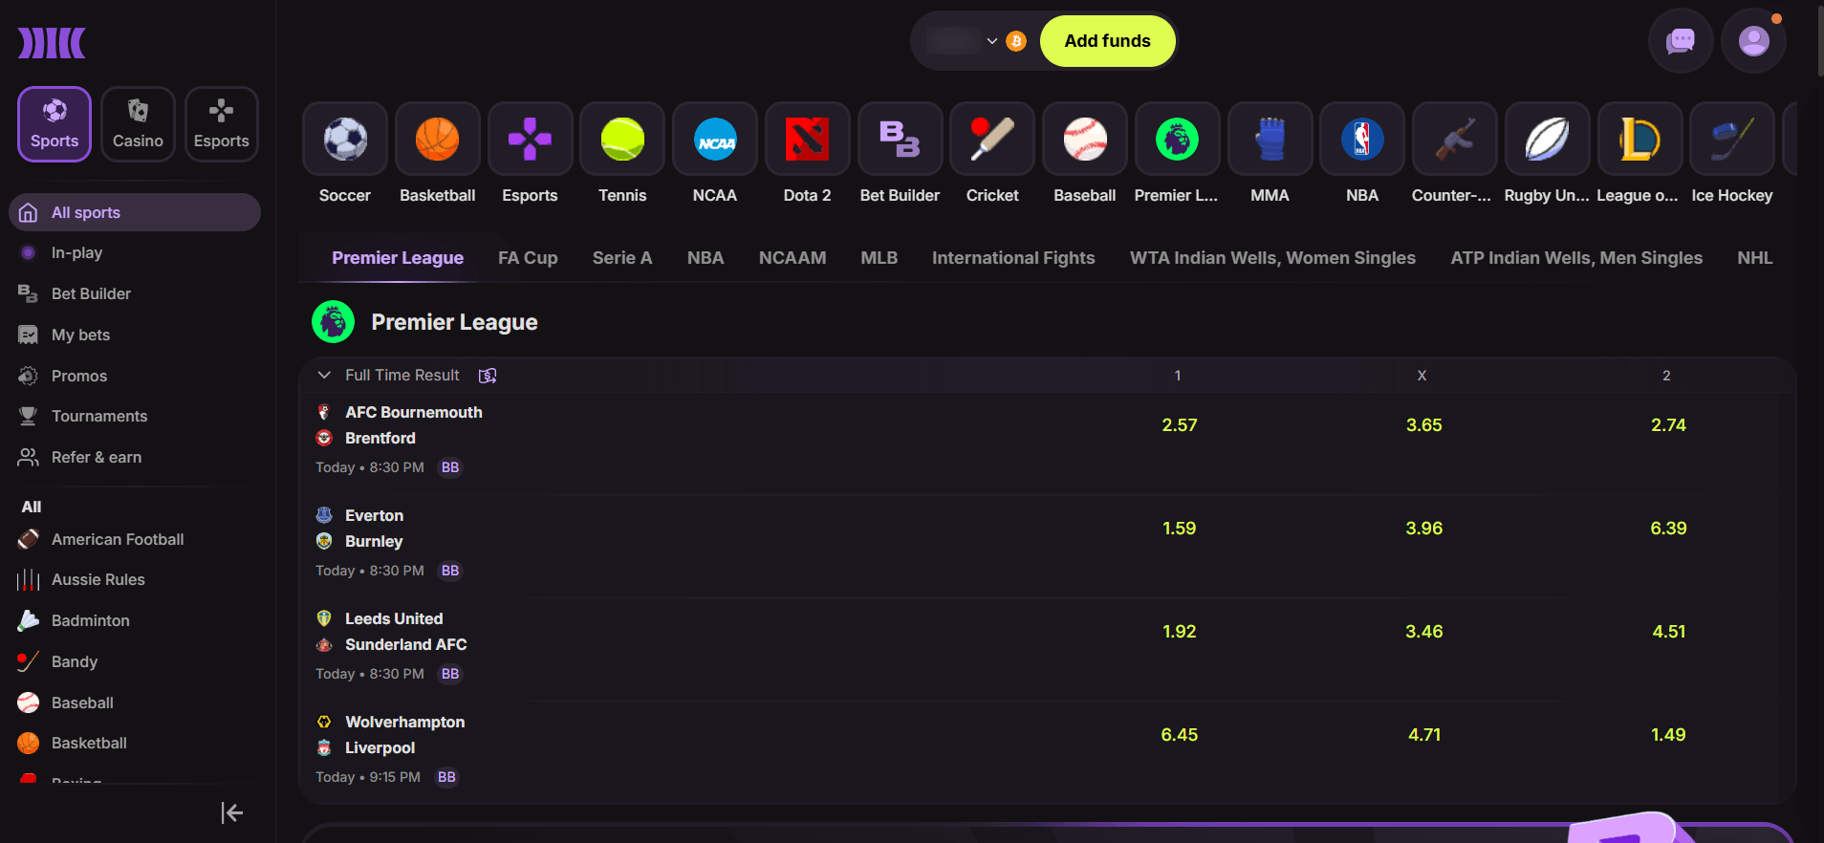The height and width of the screenshot is (843, 1824).
Task: Open the chat support icon
Action: coord(1680,41)
